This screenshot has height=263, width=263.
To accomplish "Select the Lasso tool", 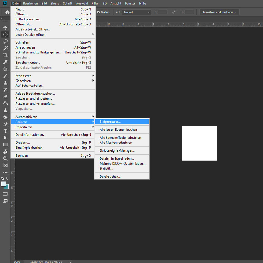I will click(x=5, y=41).
